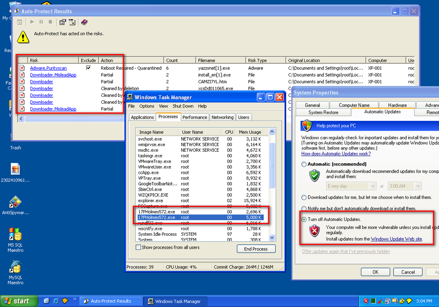
Task: Open Internet Explorer from quick launch
Action: [56, 301]
